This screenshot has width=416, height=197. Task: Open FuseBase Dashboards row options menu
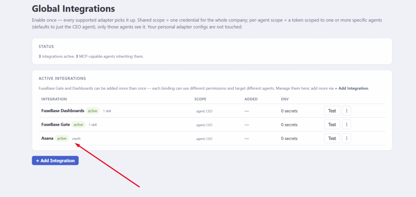pos(347,111)
